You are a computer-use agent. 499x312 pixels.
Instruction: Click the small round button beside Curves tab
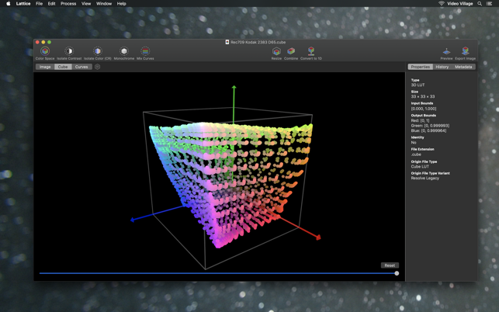point(98,67)
